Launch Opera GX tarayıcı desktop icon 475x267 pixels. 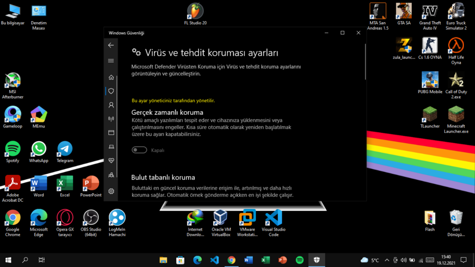[65, 223]
